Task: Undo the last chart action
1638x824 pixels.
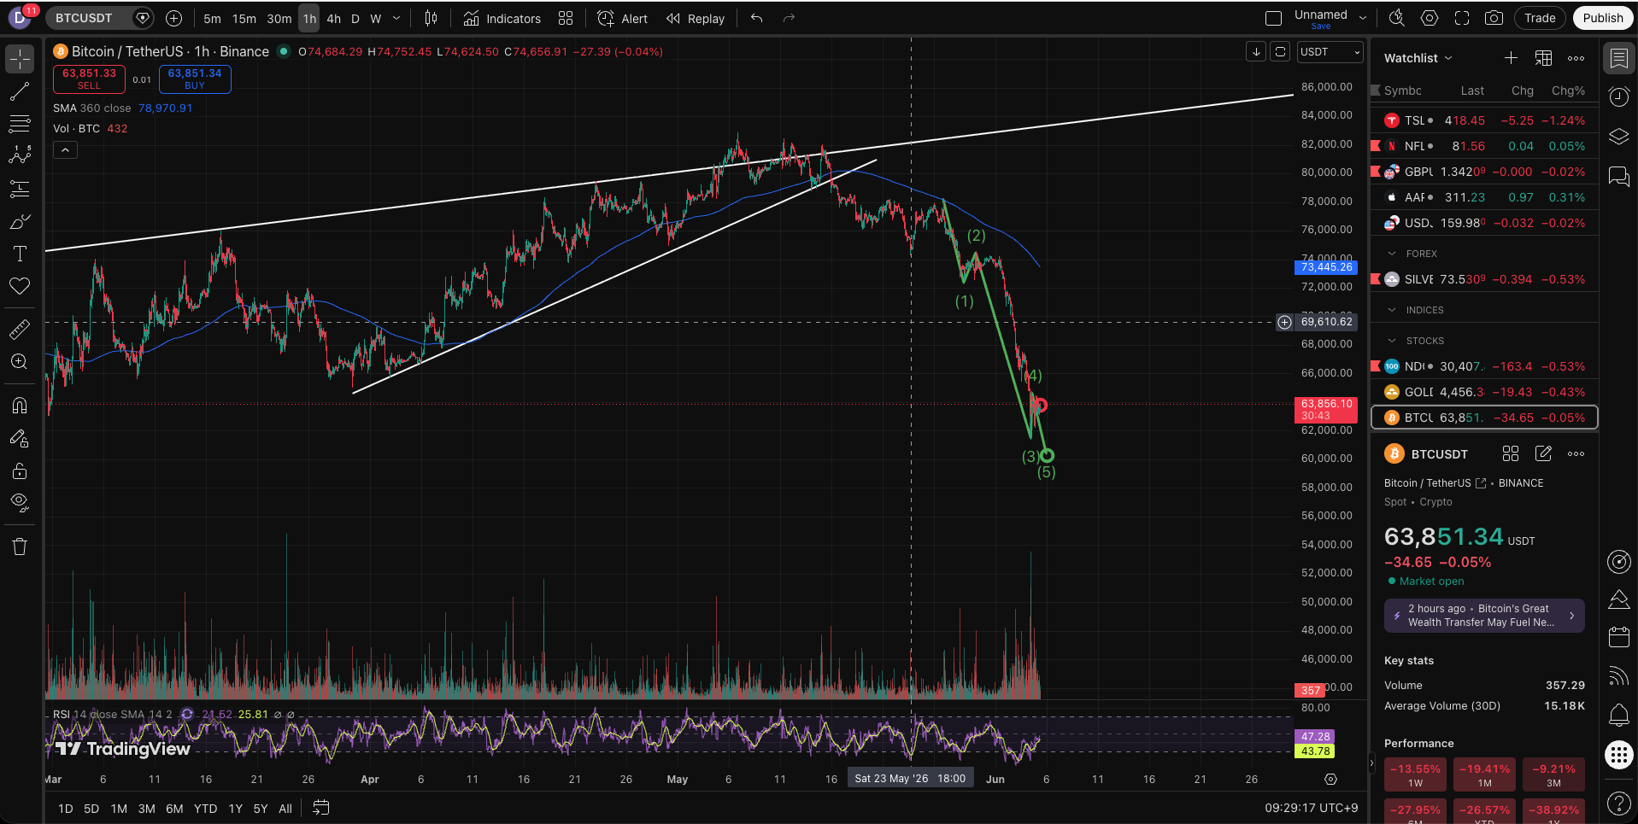Action: click(756, 18)
